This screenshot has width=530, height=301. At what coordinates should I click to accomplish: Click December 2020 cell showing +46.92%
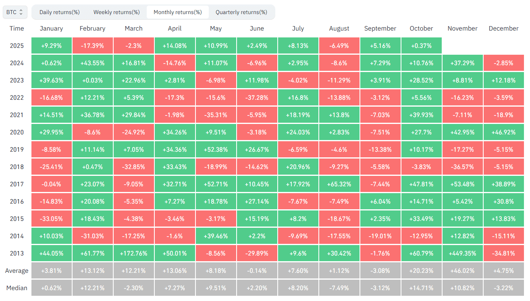503,132
